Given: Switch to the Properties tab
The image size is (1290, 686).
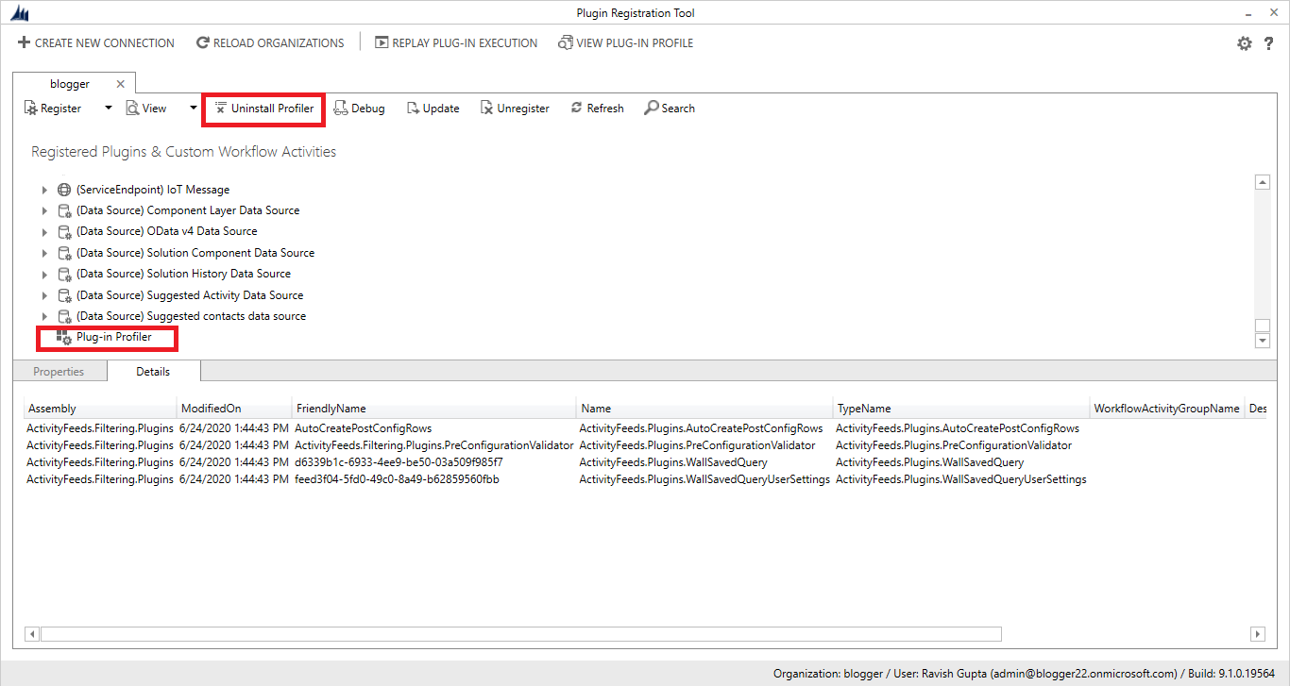Looking at the screenshot, I should pos(59,371).
